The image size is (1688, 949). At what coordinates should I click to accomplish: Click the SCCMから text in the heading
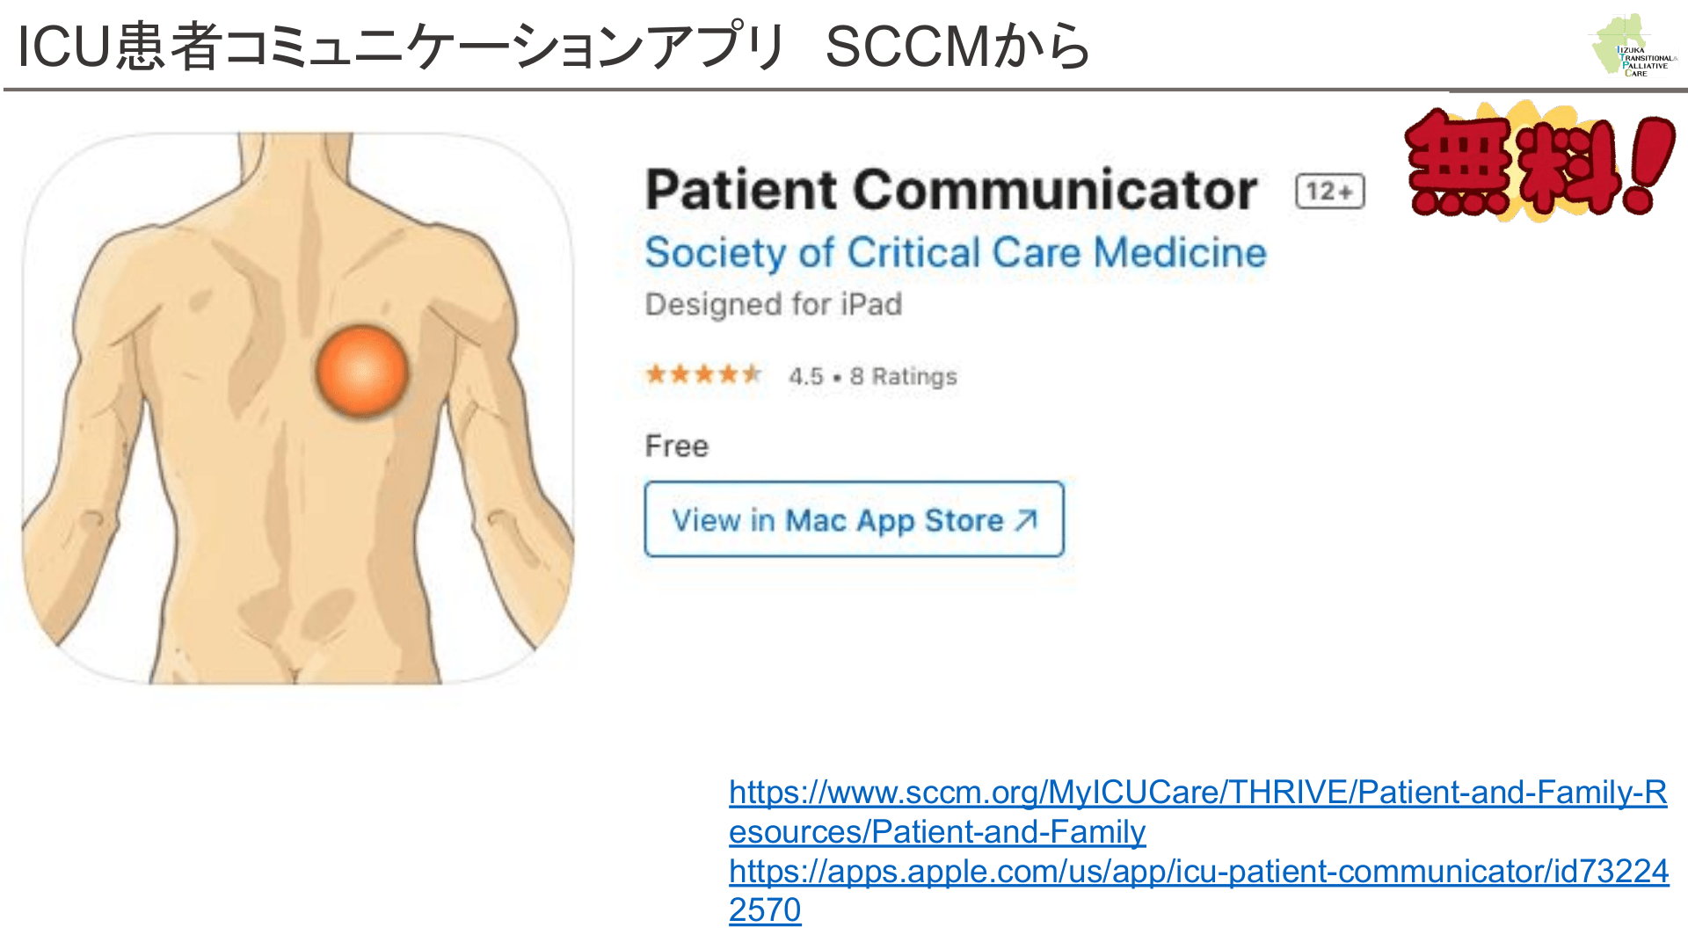[957, 46]
